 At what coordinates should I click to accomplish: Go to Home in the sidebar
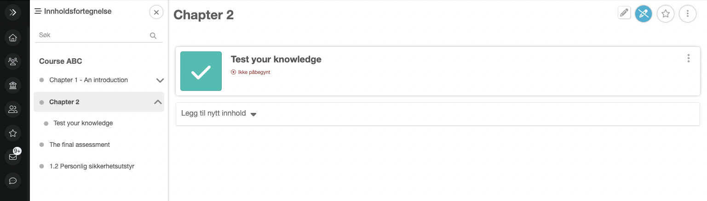[13, 38]
